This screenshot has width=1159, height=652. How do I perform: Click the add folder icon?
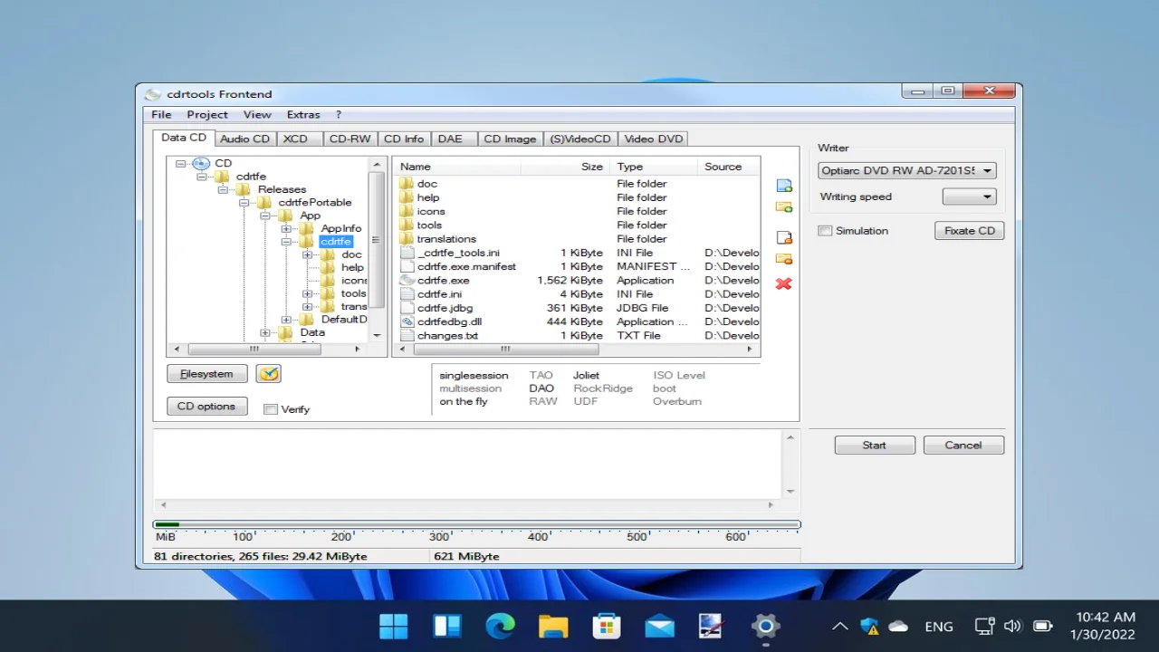click(784, 207)
